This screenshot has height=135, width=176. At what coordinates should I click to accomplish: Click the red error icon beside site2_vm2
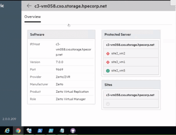click(108, 54)
